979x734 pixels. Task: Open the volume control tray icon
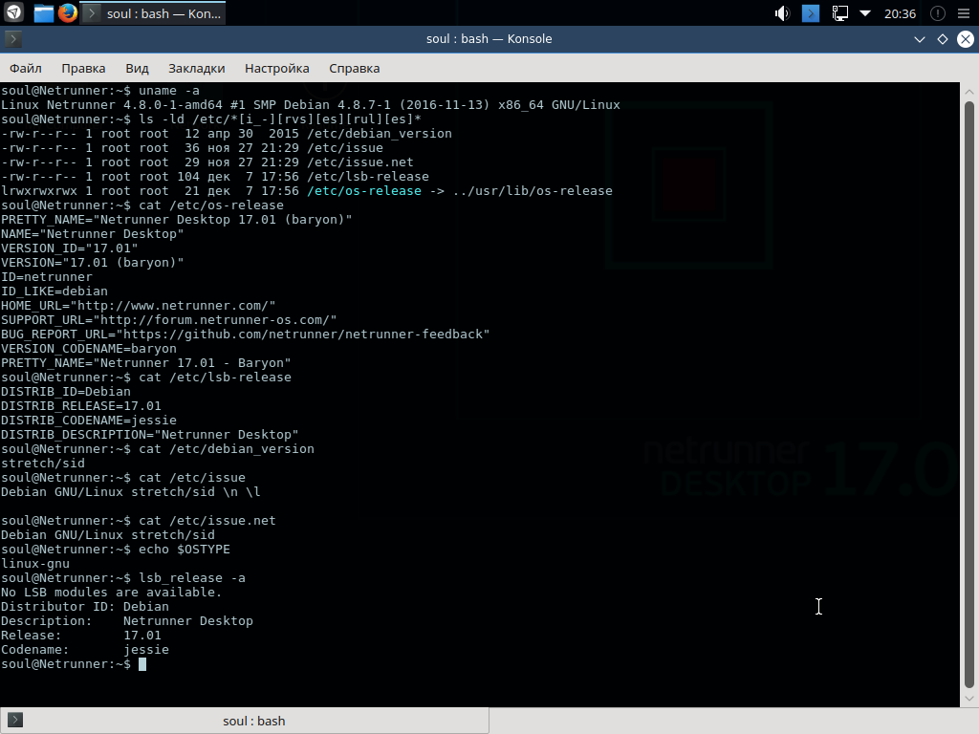[x=782, y=13]
